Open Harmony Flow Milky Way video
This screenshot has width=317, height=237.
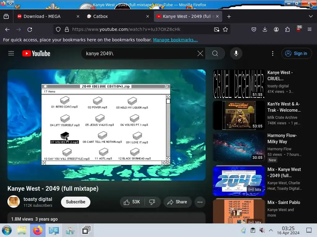point(239,147)
